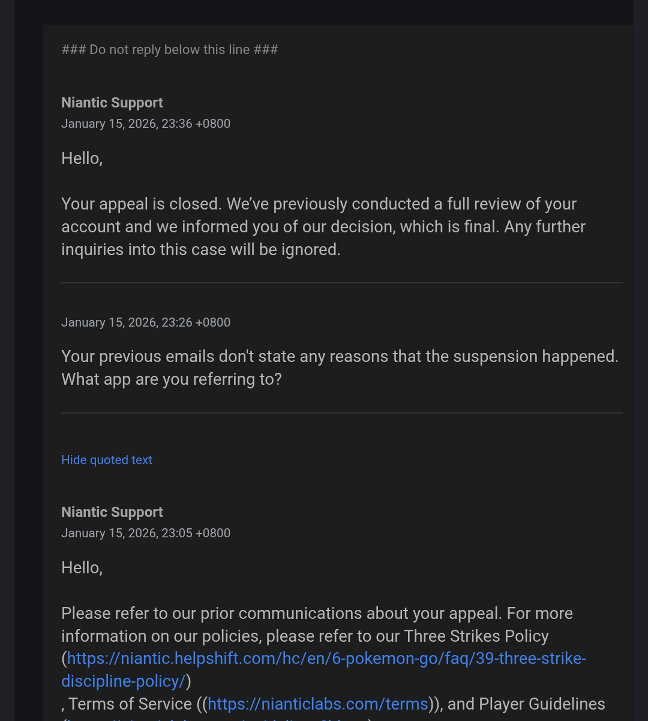648x721 pixels.
Task: Click the 23:05 +0800 quoted message timestamp
Action: (x=146, y=533)
